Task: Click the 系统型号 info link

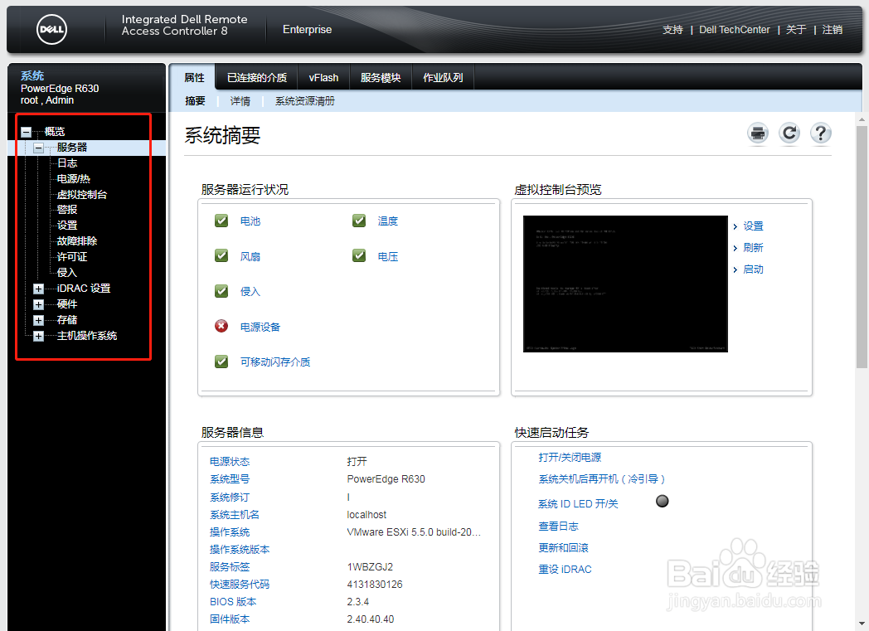Action: [x=230, y=478]
